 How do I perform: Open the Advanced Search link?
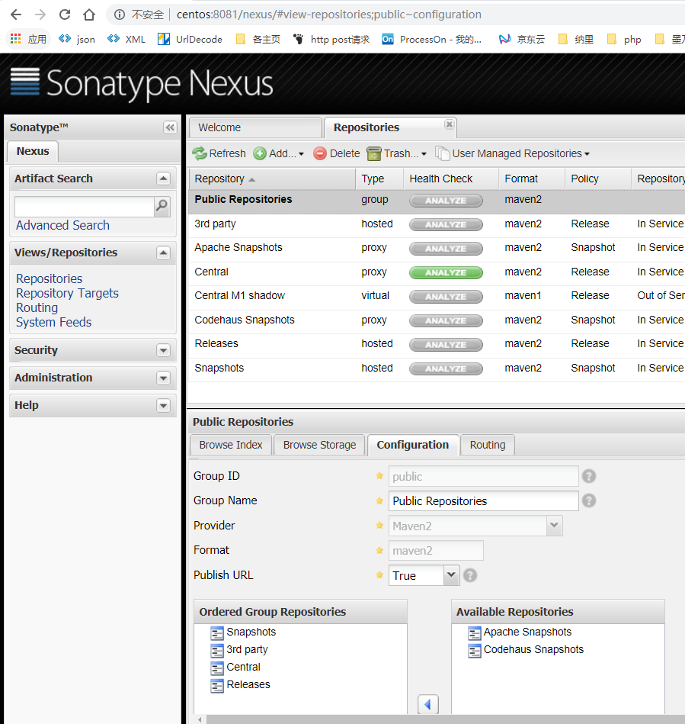[62, 225]
